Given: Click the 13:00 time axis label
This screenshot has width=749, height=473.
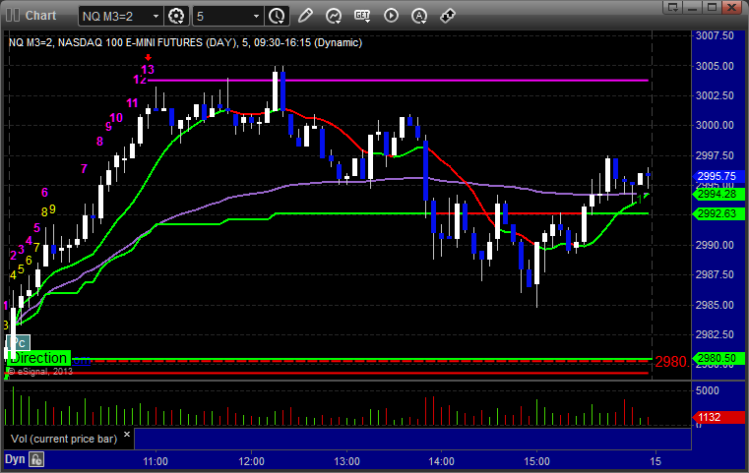Looking at the screenshot, I should [x=346, y=461].
